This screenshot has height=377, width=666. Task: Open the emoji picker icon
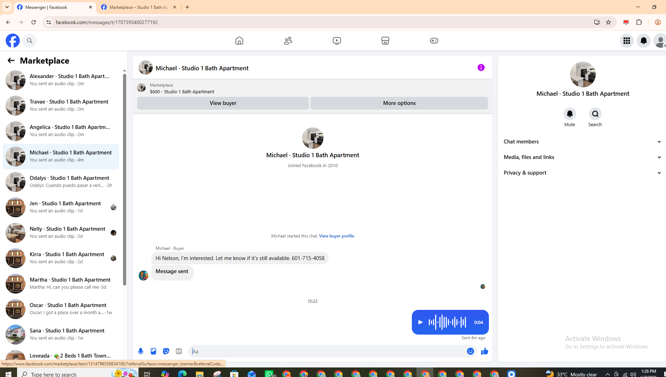(471, 351)
